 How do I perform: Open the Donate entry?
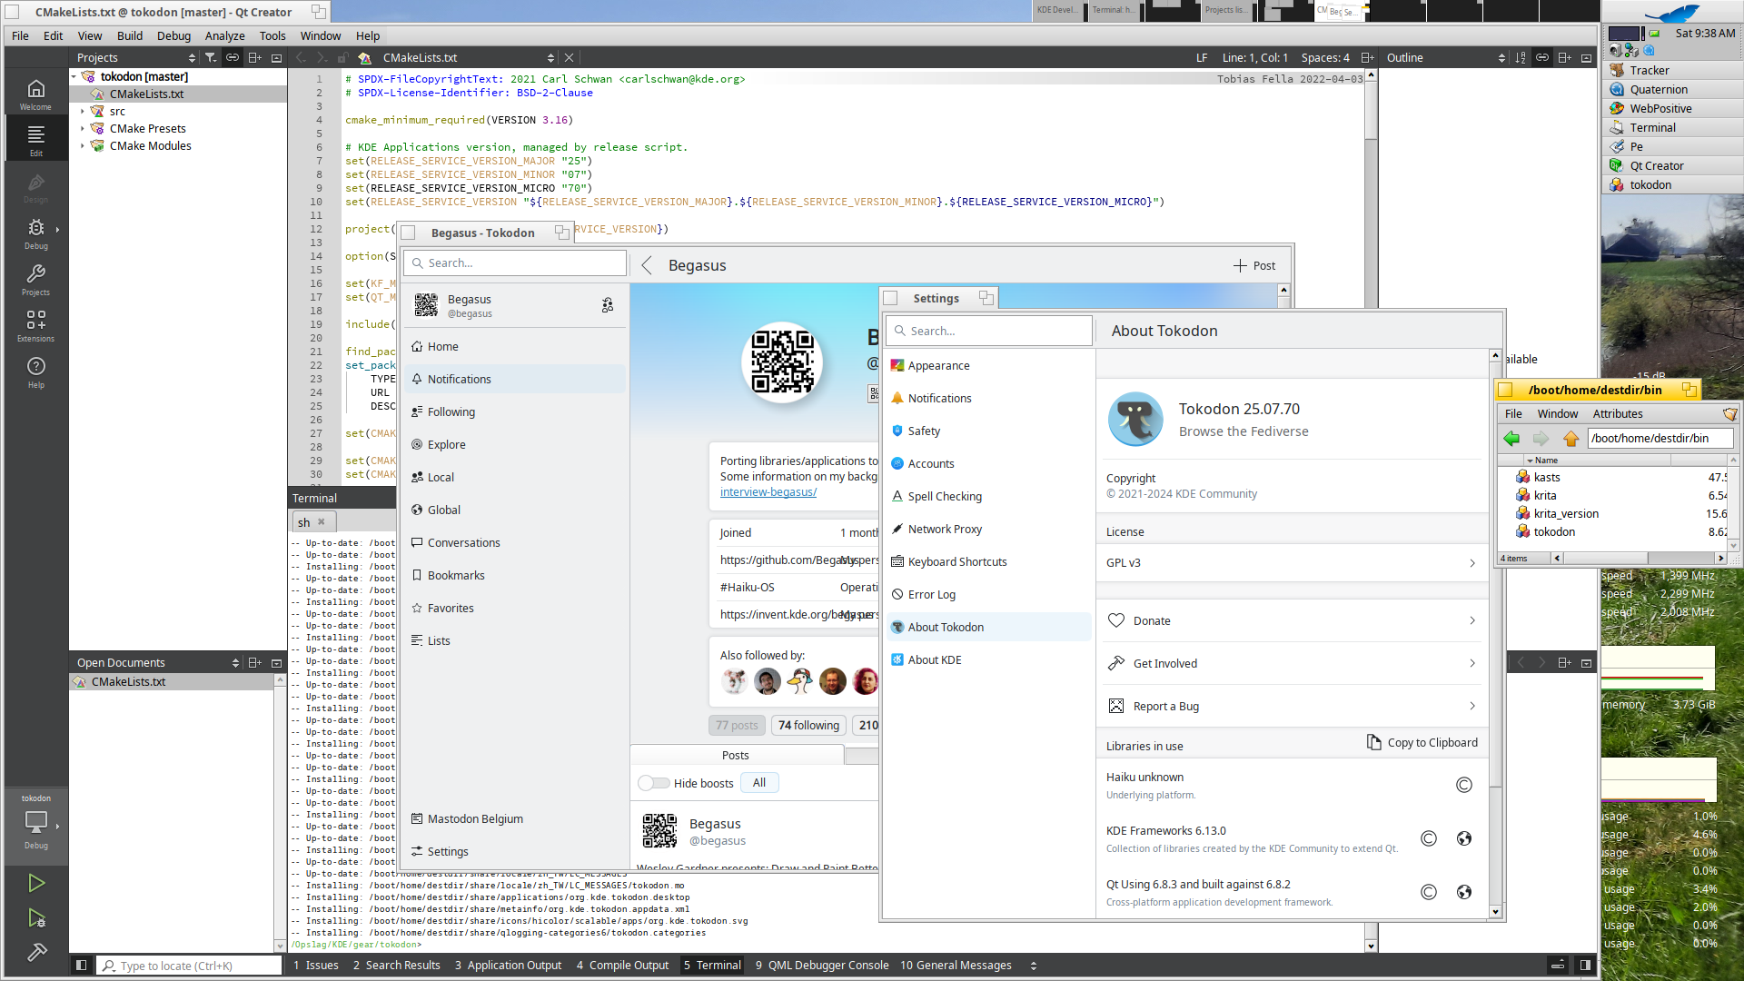click(1292, 620)
